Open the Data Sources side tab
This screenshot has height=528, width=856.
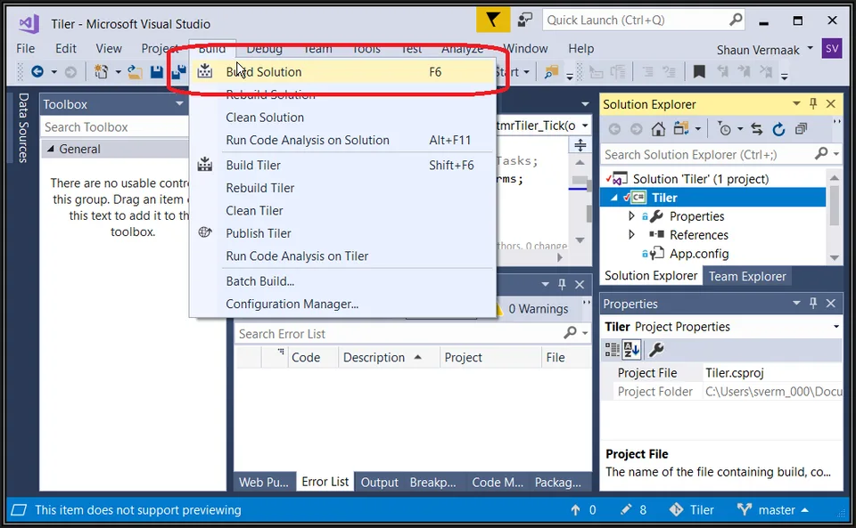pyautogui.click(x=23, y=128)
